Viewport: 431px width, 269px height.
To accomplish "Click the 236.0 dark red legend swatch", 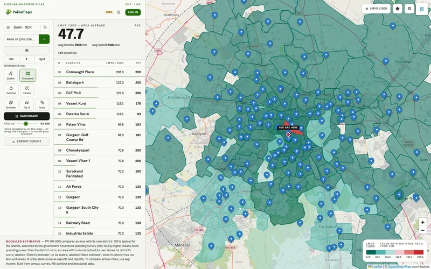I will click(419, 252).
